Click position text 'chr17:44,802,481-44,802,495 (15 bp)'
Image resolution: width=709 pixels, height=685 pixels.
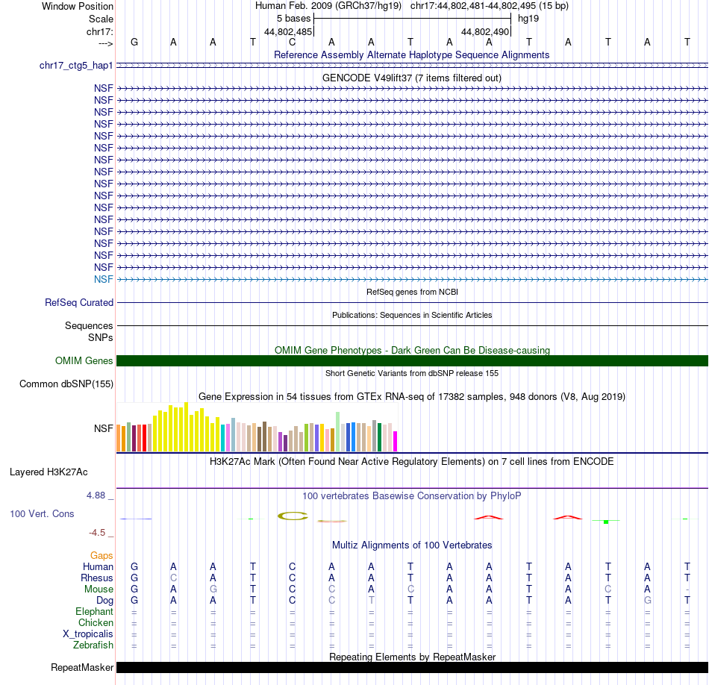[x=490, y=6]
